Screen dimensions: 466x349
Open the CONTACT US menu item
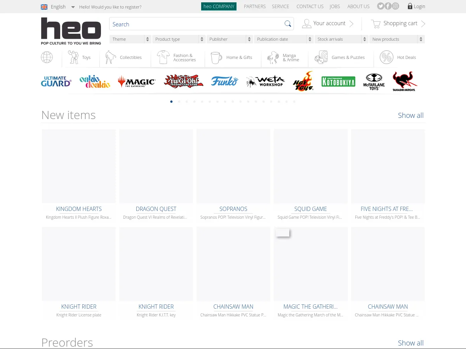tap(310, 6)
